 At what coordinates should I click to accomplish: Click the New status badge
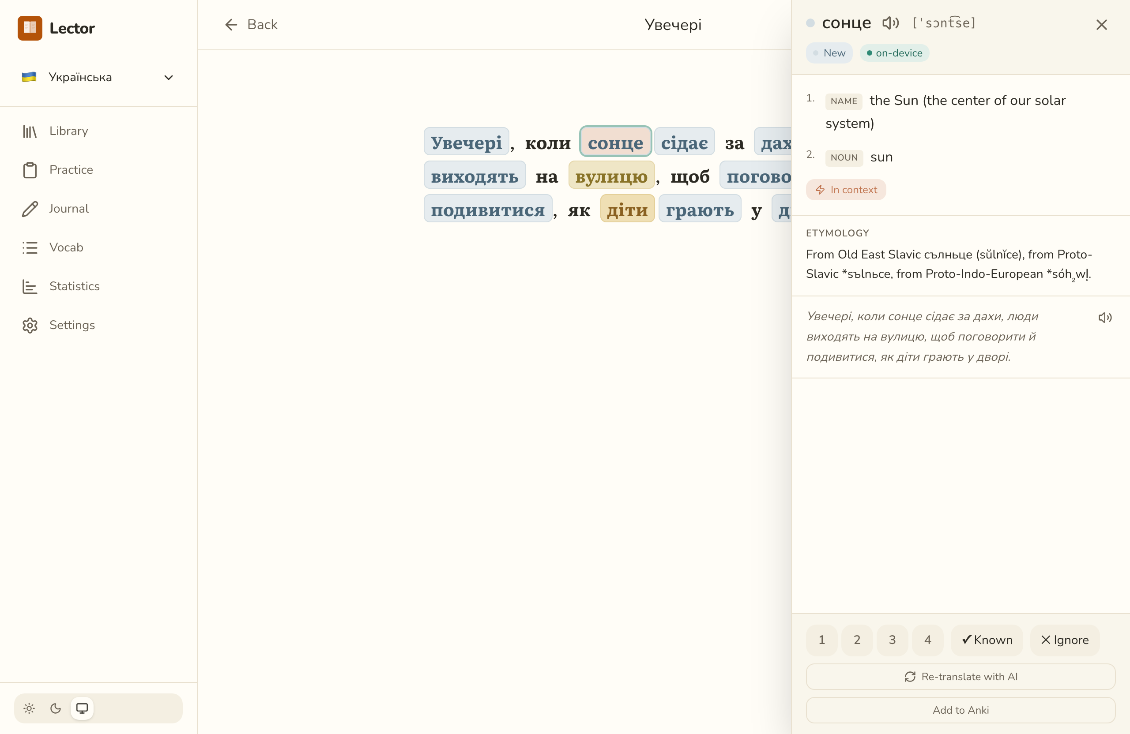[829, 53]
